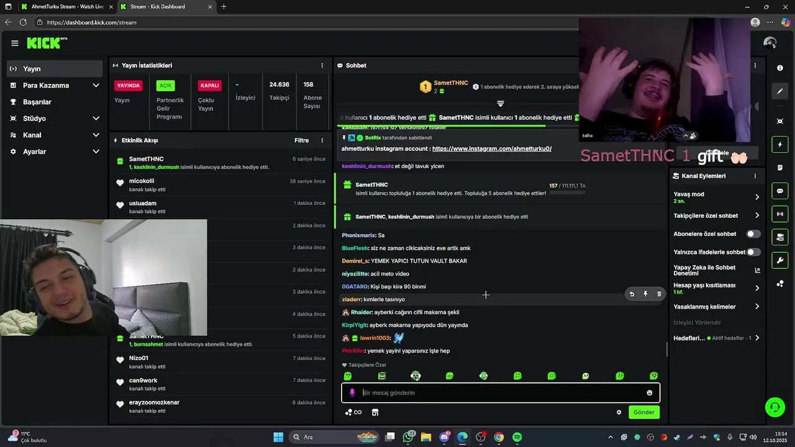
Task: Expand the Ayarlar sidebar section
Action: [96, 151]
